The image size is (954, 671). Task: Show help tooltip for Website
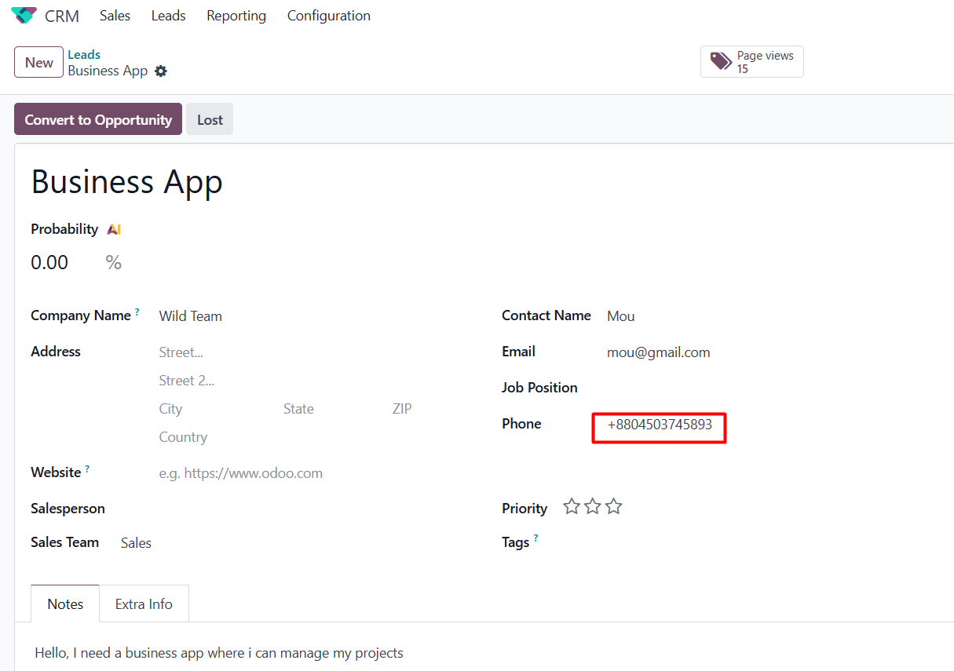click(x=87, y=469)
